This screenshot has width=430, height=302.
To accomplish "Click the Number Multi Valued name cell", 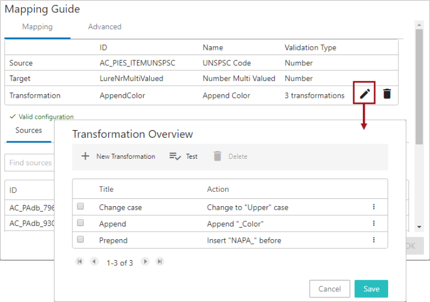I will coord(239,78).
